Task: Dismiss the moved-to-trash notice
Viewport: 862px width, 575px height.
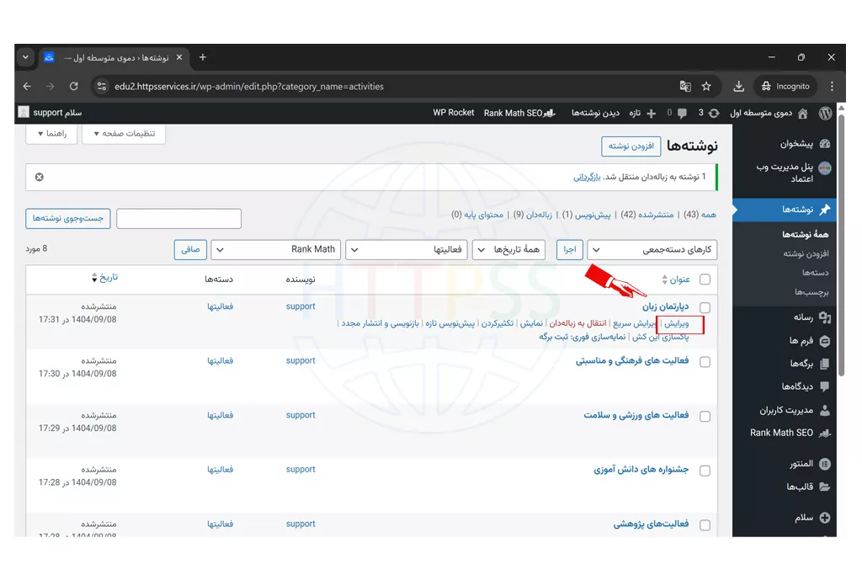Action: (39, 177)
